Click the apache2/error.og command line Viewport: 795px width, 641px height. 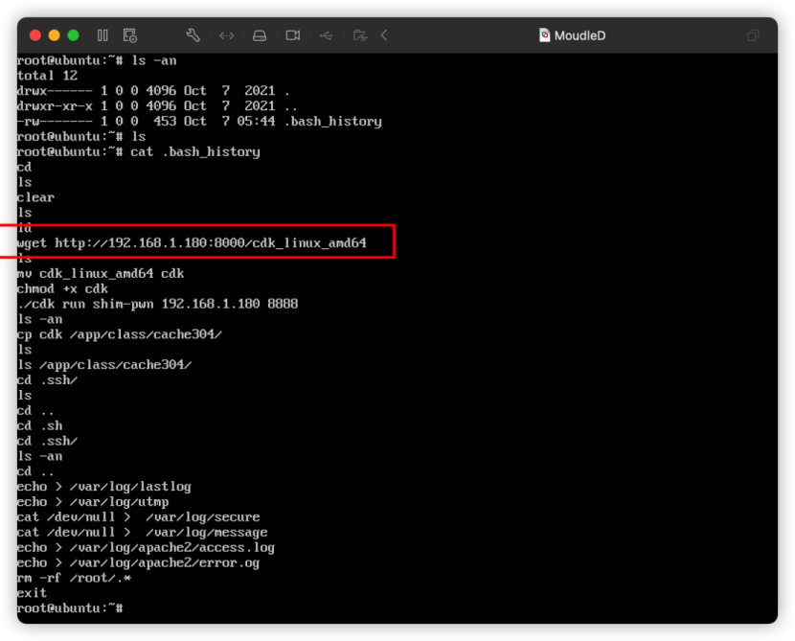[139, 562]
